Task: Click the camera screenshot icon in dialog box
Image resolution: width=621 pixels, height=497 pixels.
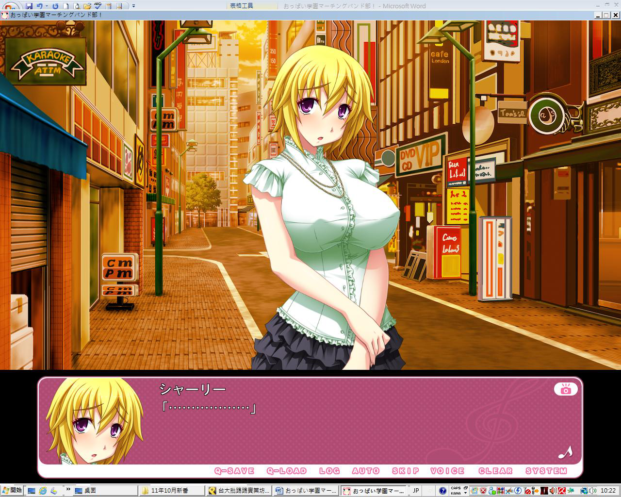Action: pyautogui.click(x=565, y=389)
